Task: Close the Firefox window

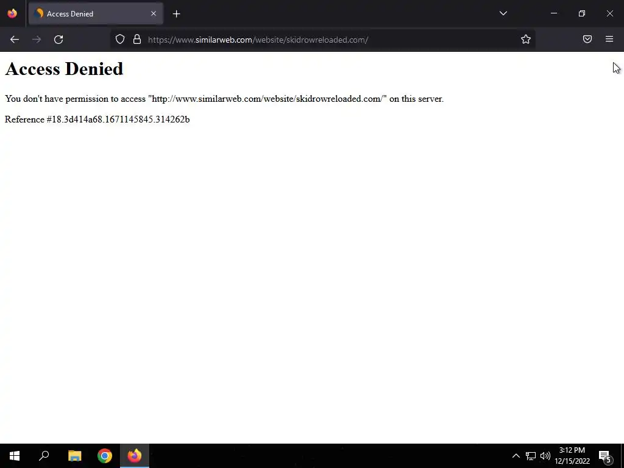Action: 609,13
